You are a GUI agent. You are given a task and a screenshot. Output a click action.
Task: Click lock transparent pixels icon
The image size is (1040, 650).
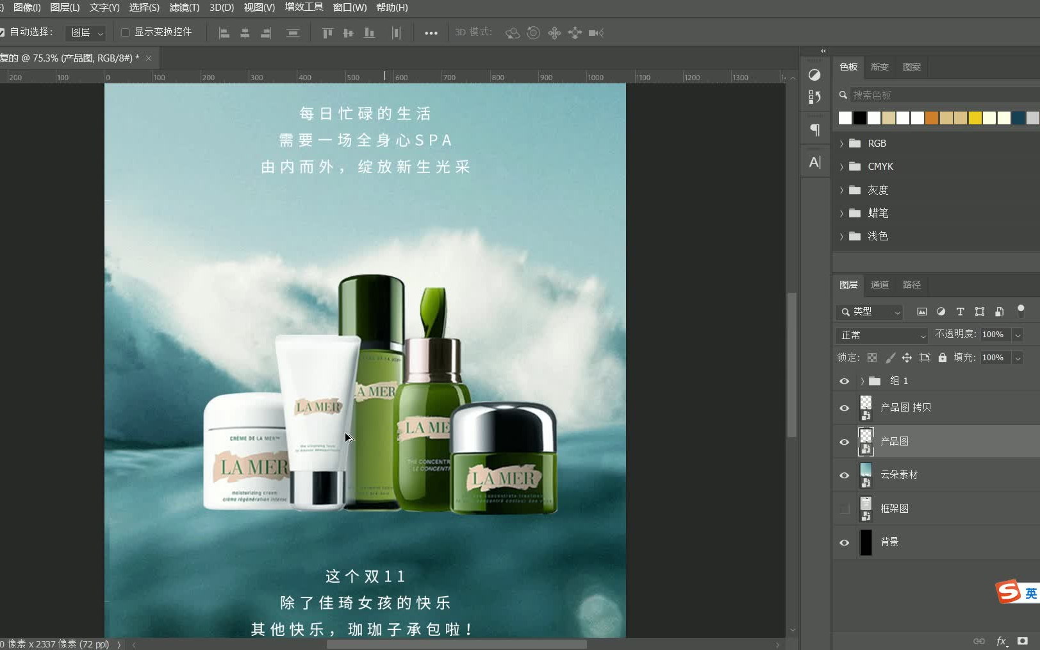point(872,358)
